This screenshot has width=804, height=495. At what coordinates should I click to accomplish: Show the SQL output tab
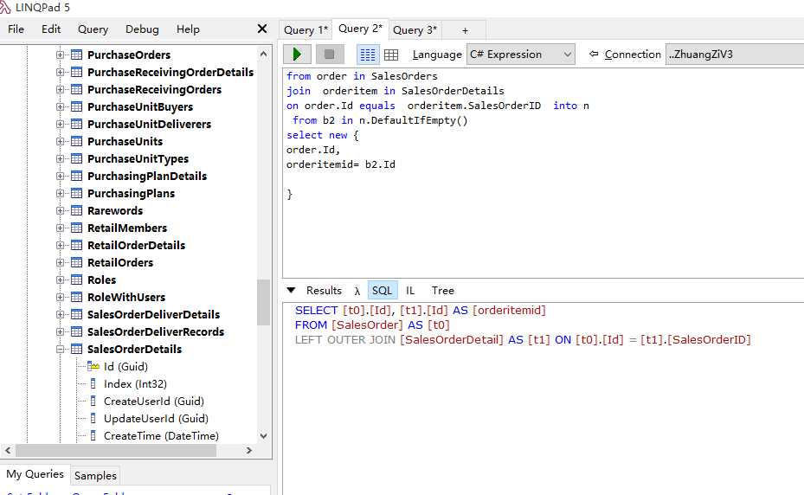click(x=382, y=290)
